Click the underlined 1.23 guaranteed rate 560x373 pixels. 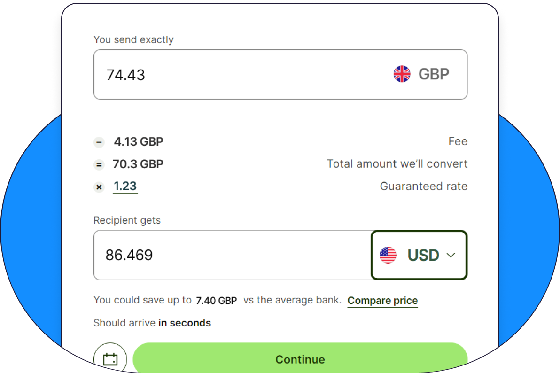(125, 186)
